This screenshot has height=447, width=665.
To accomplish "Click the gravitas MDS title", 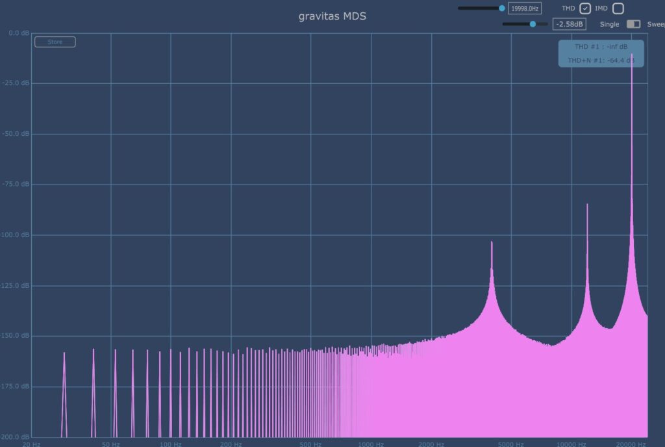I will pos(332,16).
